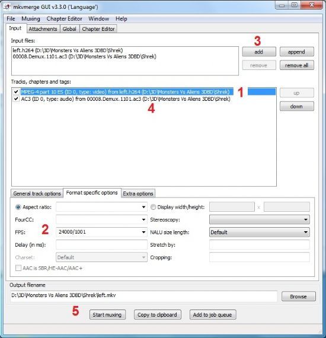Click the Browse button for output filename
Viewport: 326px width, 338px height.
point(298,296)
